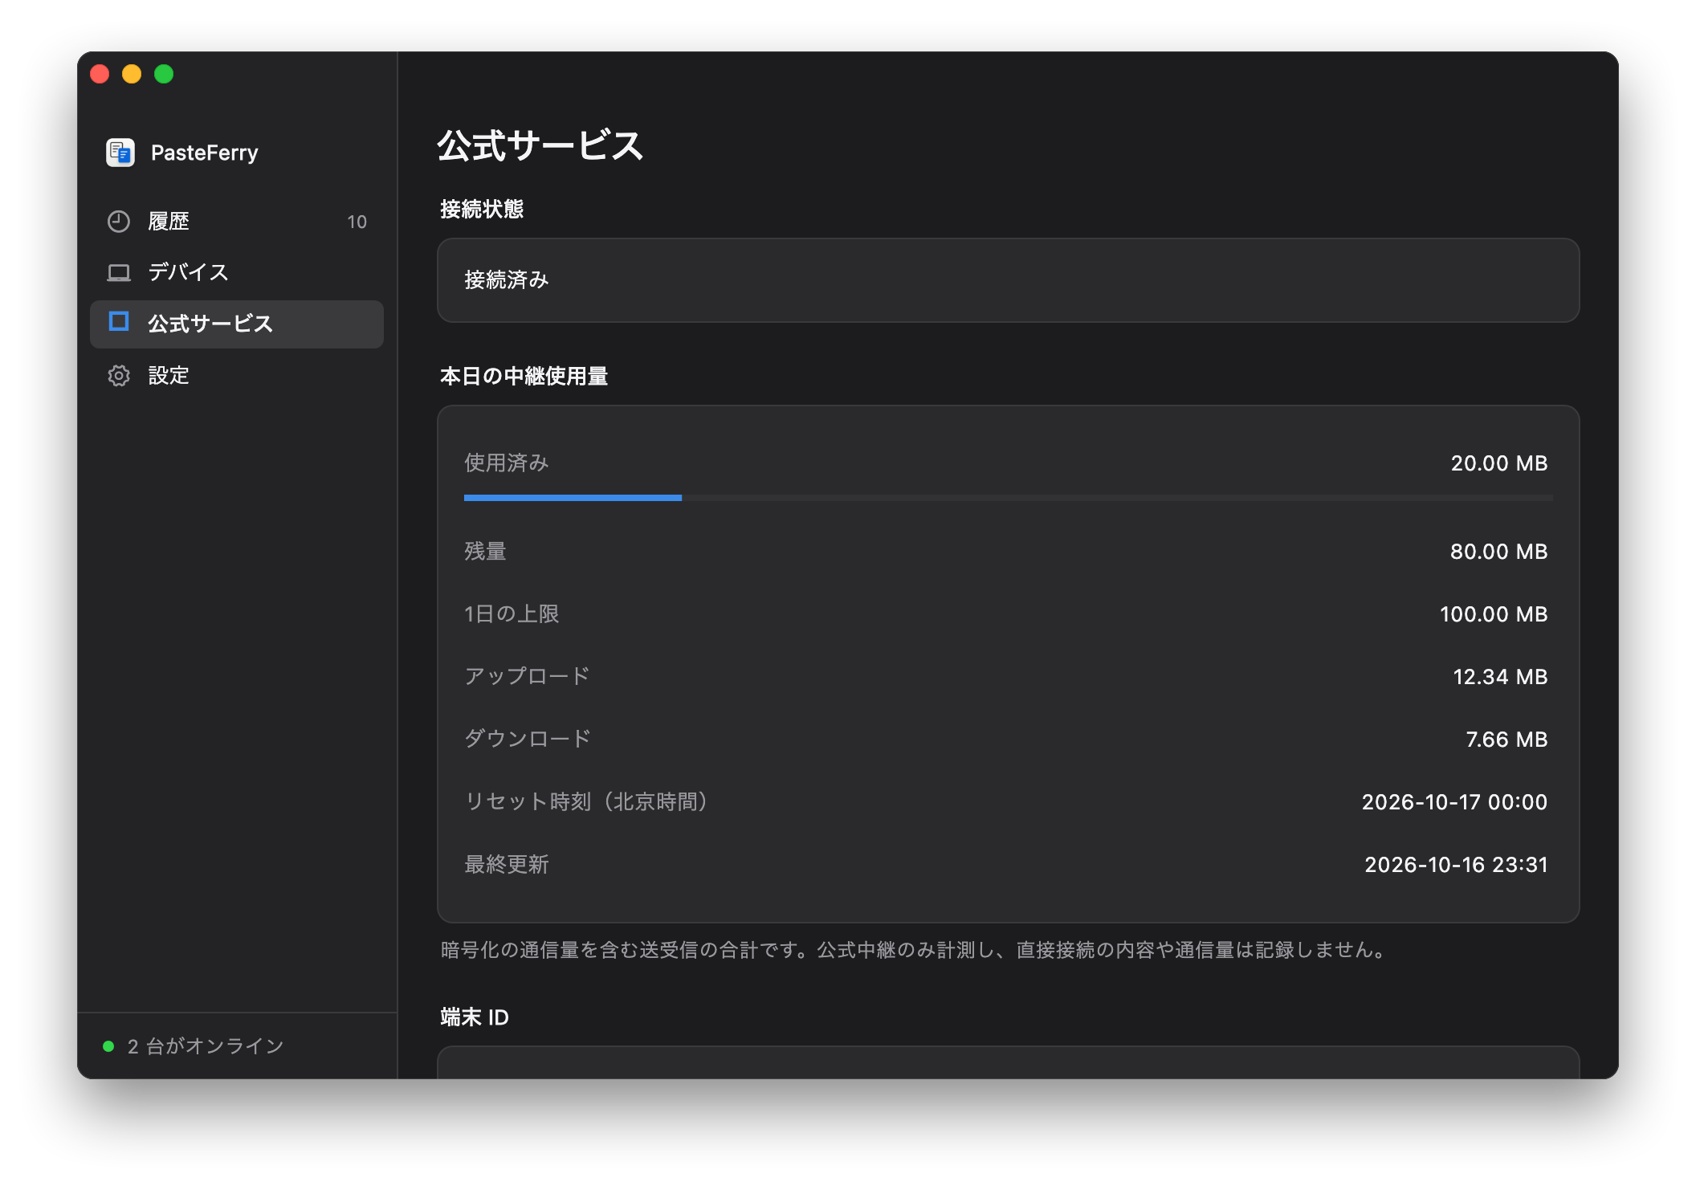This screenshot has width=1696, height=1182.
Task: Click the 接続状態 section heading
Action: (x=482, y=210)
